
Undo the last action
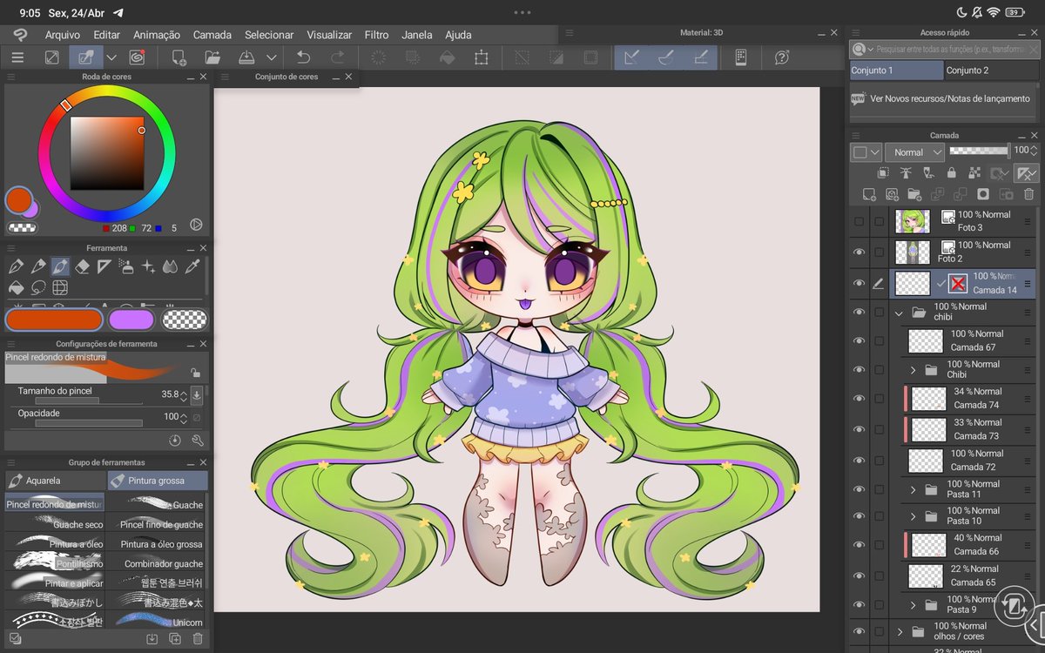[303, 57]
